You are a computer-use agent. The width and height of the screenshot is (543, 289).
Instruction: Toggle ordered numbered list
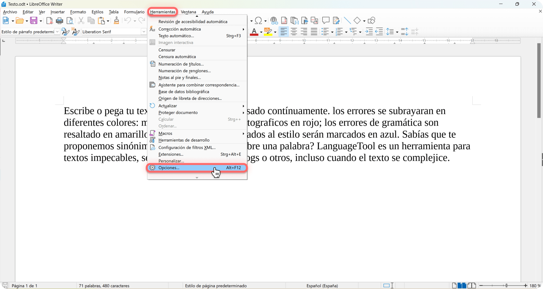click(x=339, y=32)
